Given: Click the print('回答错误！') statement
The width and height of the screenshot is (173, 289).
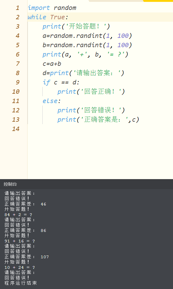Looking at the screenshot, I should 91,111.
